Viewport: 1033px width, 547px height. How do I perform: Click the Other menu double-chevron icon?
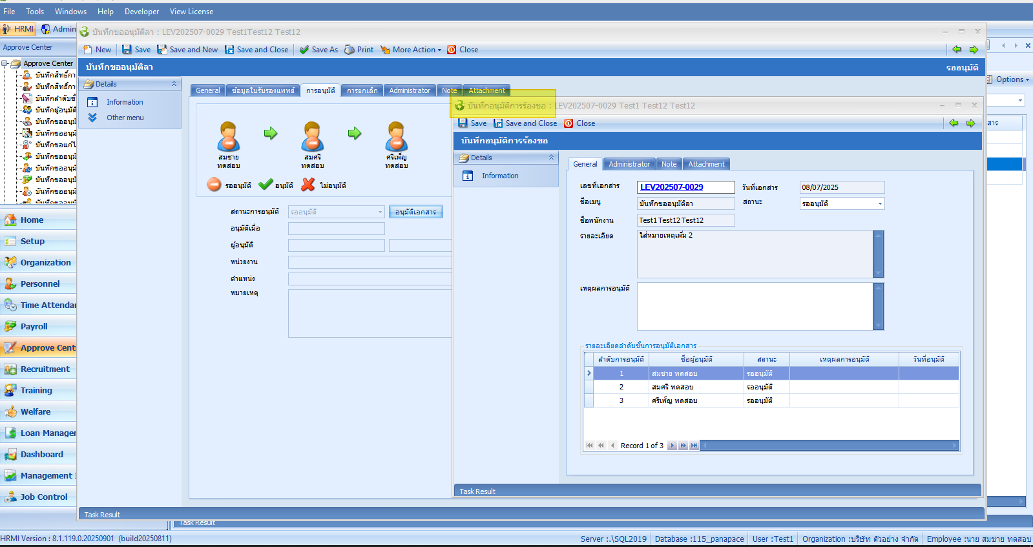point(92,118)
